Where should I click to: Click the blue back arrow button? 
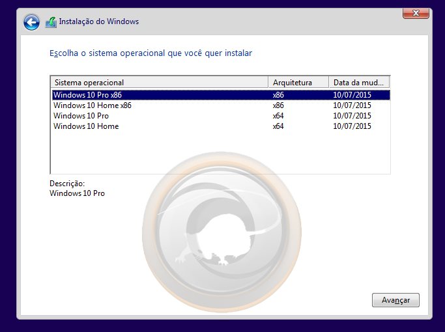click(31, 22)
